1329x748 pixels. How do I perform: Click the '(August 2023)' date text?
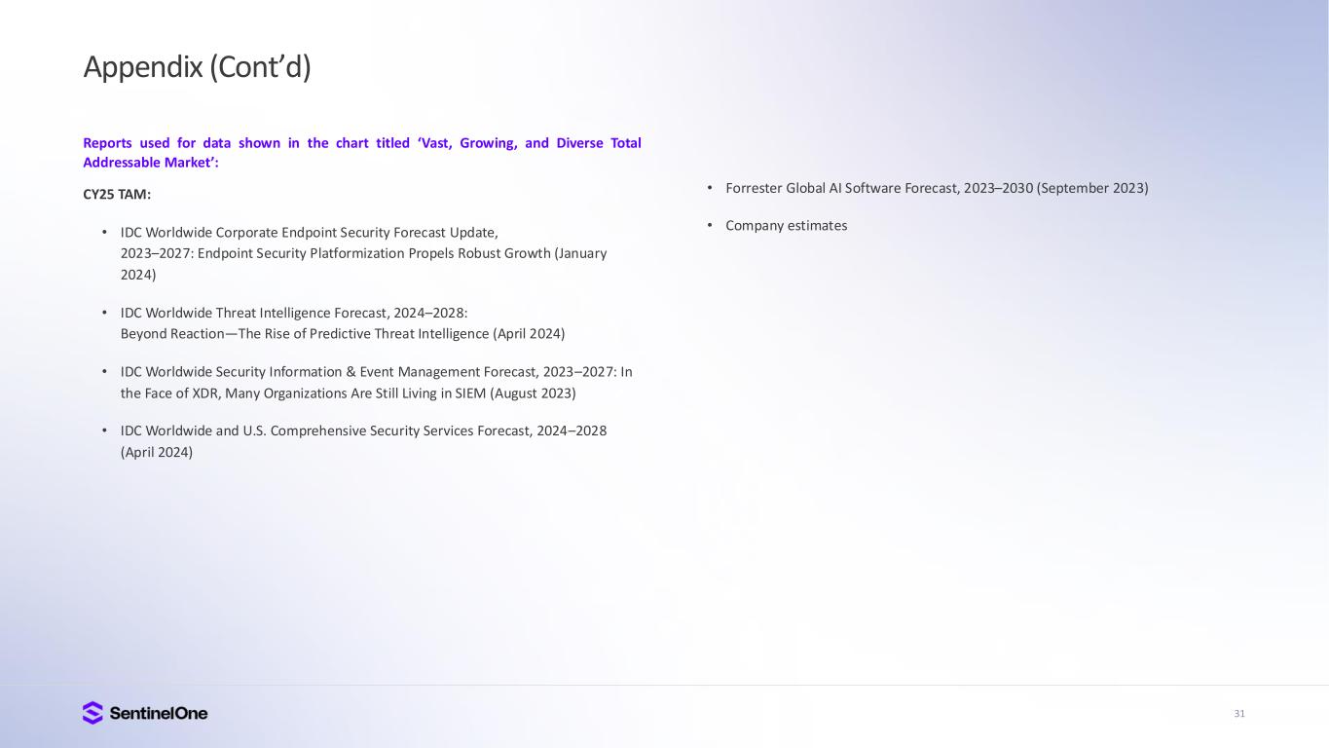click(532, 393)
